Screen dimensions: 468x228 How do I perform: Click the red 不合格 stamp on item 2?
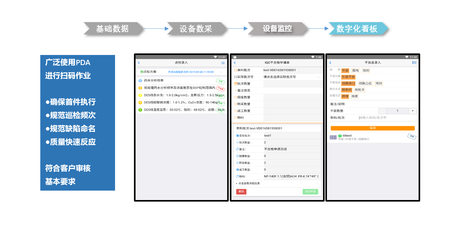221,88
